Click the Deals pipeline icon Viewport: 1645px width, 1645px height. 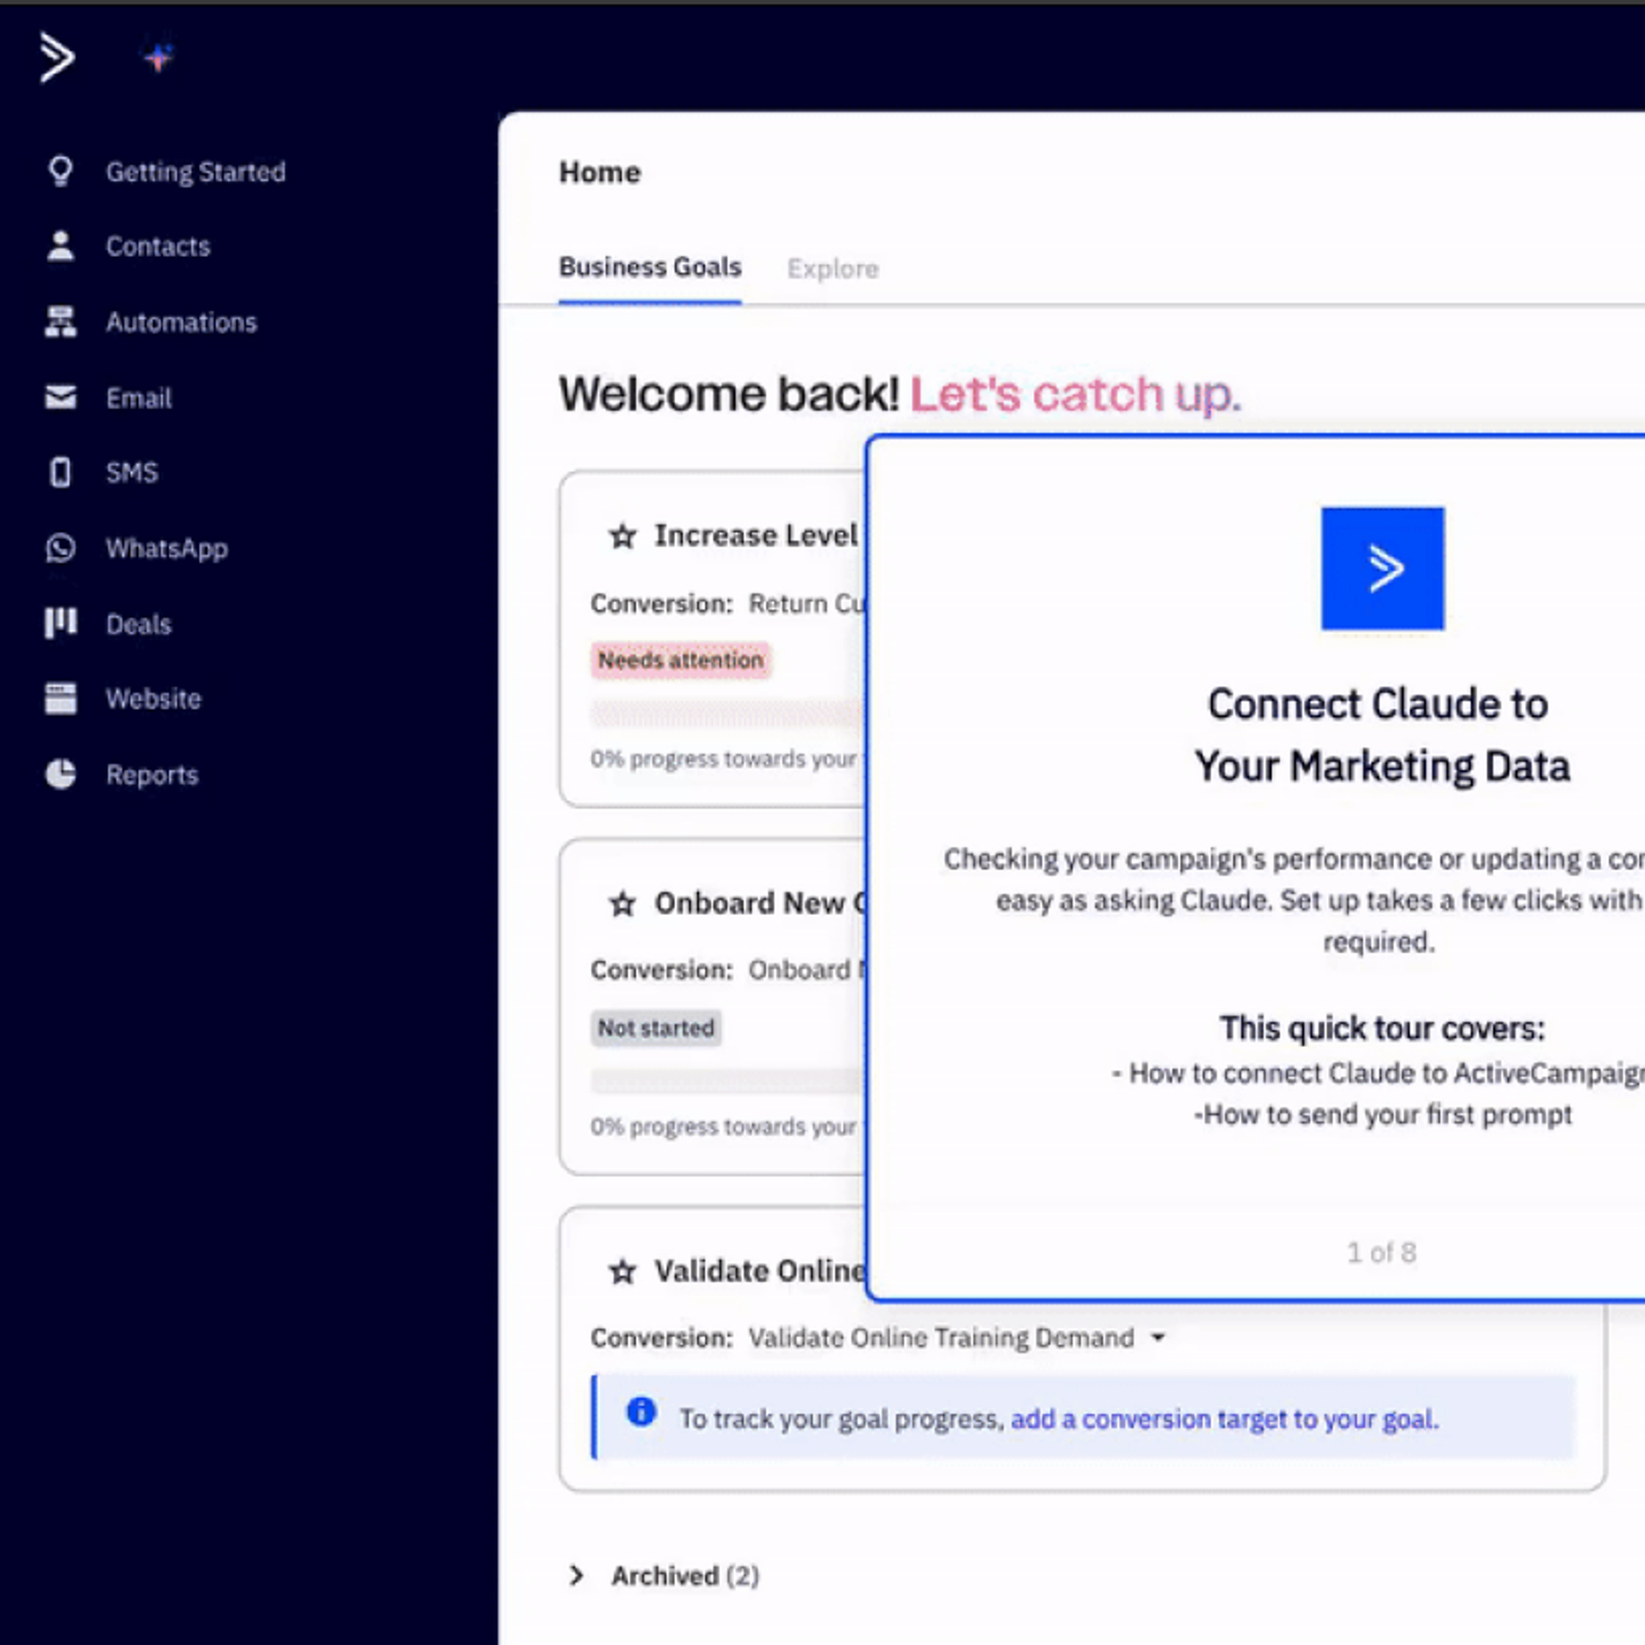60,624
